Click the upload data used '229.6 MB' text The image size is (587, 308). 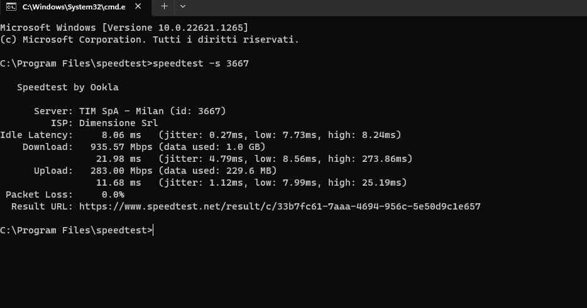249,171
